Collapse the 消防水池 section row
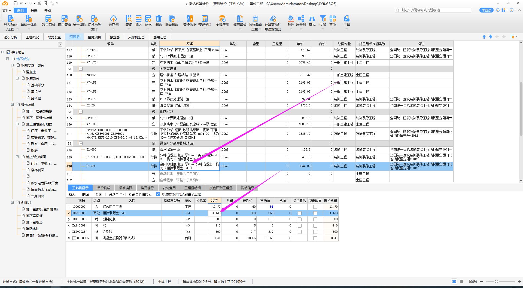Viewport: 523px width, 288px height. 81,112
